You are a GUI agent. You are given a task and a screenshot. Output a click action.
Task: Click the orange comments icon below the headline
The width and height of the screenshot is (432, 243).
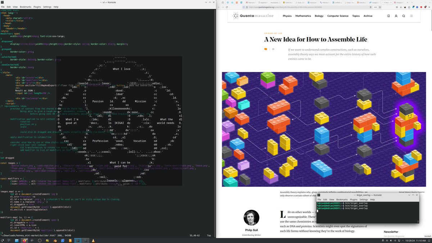point(266,49)
